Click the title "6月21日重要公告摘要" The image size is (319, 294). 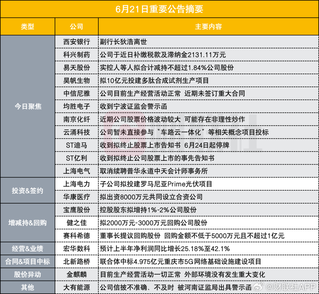(159, 9)
